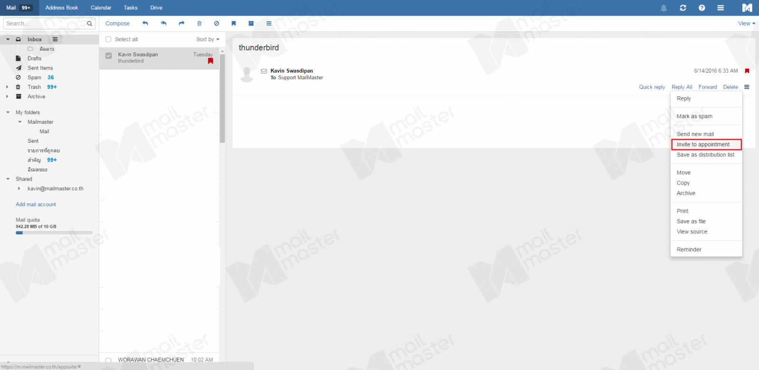This screenshot has width=759, height=370.
Task: Click the Reply All toolbar icon
Action: pos(163,23)
